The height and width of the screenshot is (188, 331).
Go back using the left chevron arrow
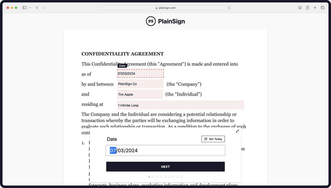point(37,8)
